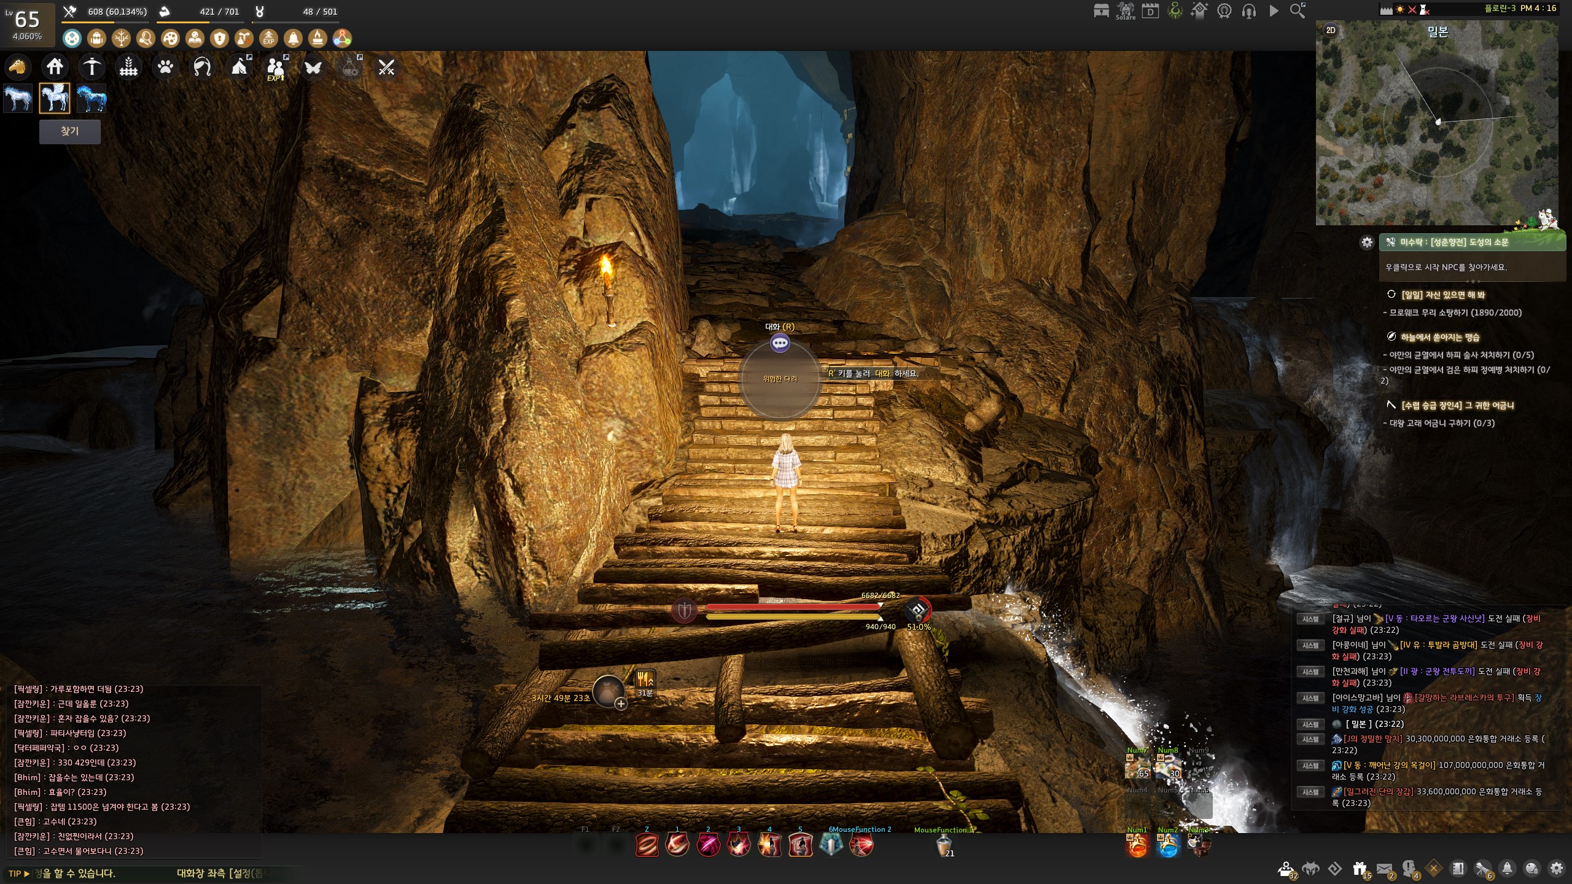The width and height of the screenshot is (1572, 884).
Task: Toggle the voice chat headset icon
Action: click(x=1248, y=11)
